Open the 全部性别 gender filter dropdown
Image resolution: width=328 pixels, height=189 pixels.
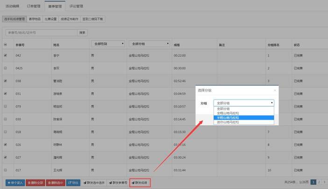pyautogui.click(x=108, y=44)
